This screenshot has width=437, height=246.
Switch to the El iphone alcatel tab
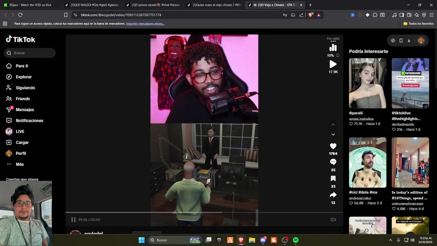click(x=153, y=5)
